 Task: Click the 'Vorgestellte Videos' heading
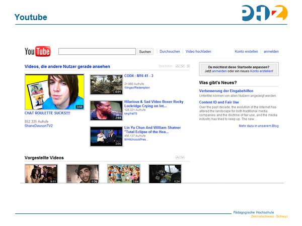pyautogui.click(x=44, y=158)
